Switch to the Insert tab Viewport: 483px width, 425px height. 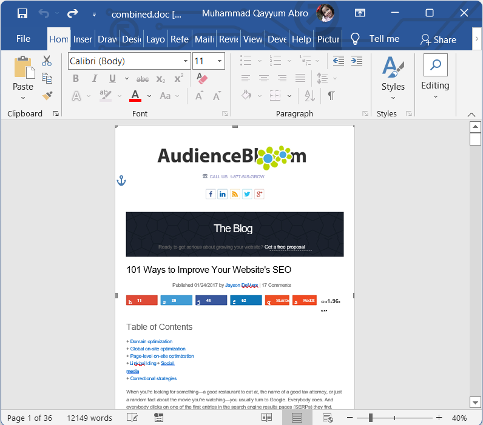tap(83, 39)
